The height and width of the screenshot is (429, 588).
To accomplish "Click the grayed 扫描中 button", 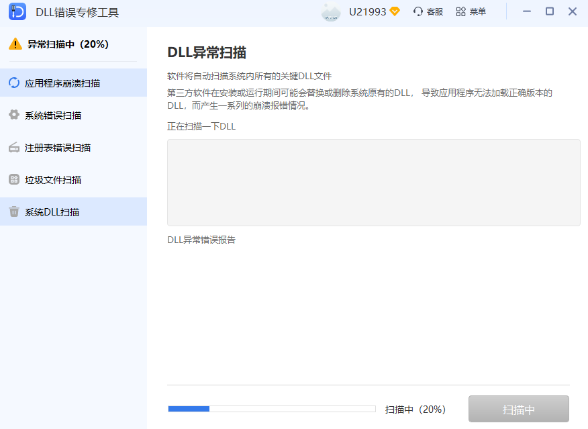I will (x=519, y=408).
